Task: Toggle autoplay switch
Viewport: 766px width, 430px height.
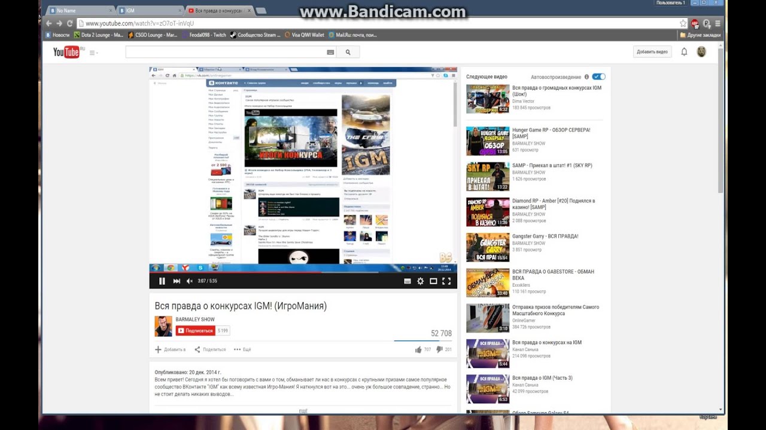Action: [x=599, y=77]
